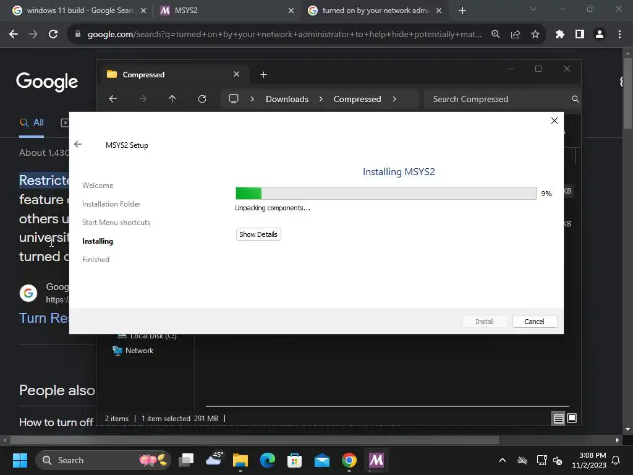
Task: Bookmark this page with star icon
Action: pyautogui.click(x=535, y=35)
